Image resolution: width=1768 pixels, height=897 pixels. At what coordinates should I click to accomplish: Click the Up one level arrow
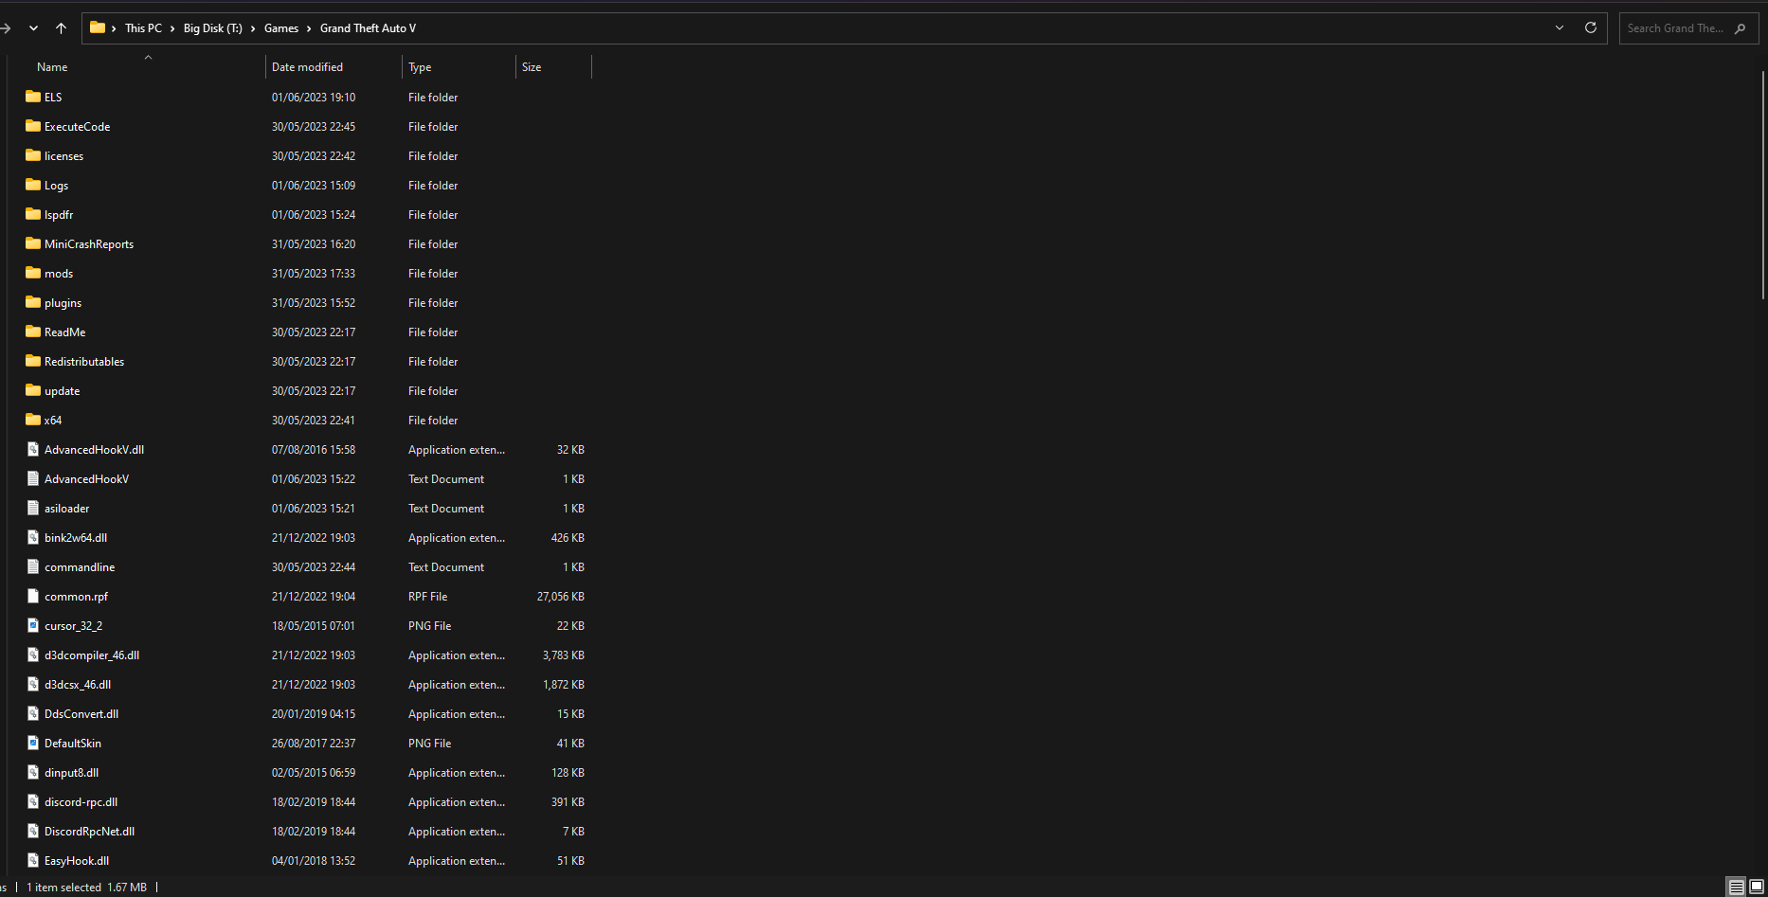61,28
